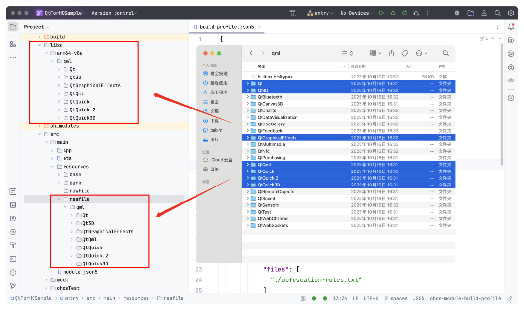Expand the mock folder
The image size is (524, 310).
[x=46, y=280]
